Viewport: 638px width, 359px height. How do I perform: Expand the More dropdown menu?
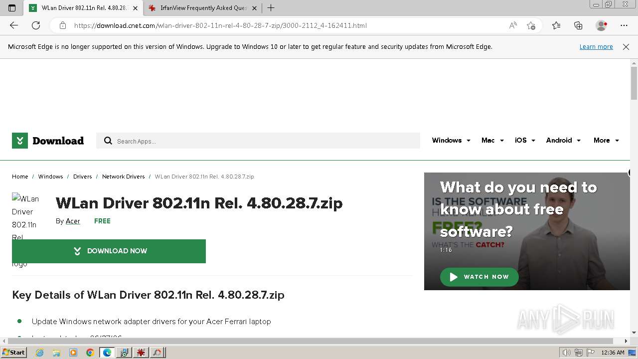pyautogui.click(x=606, y=141)
